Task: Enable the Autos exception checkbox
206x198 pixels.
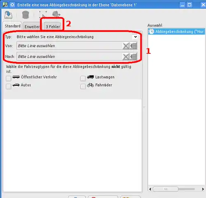Action: click(8, 87)
